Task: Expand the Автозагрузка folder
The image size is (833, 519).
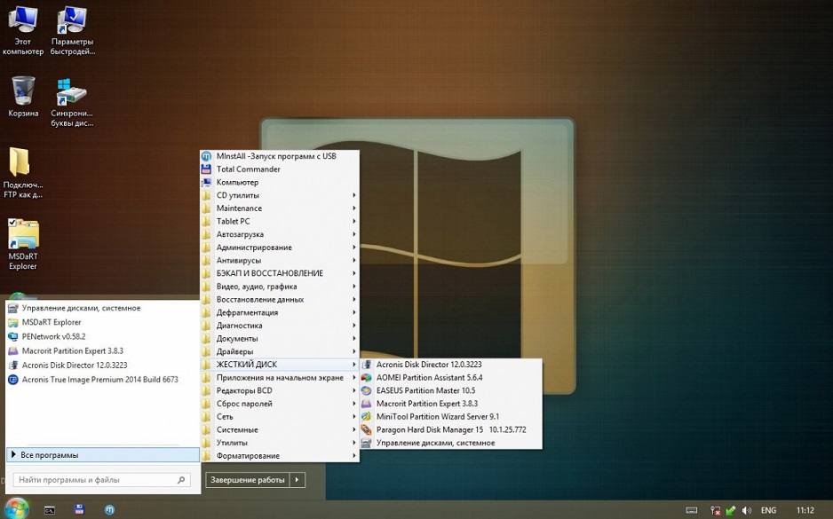Action: 280,234
